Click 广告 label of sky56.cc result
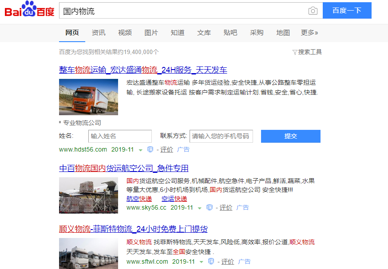 click(242, 207)
